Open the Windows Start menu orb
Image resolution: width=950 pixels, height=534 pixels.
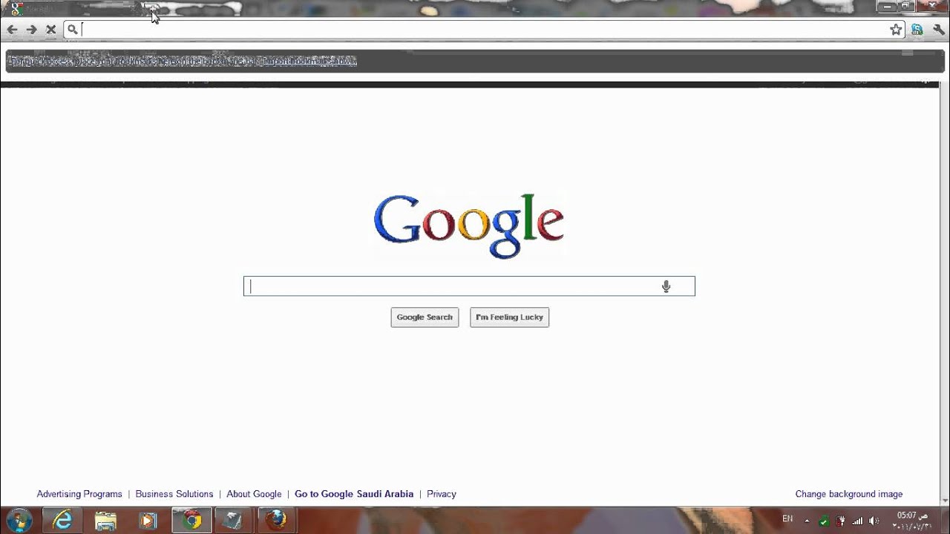19,520
